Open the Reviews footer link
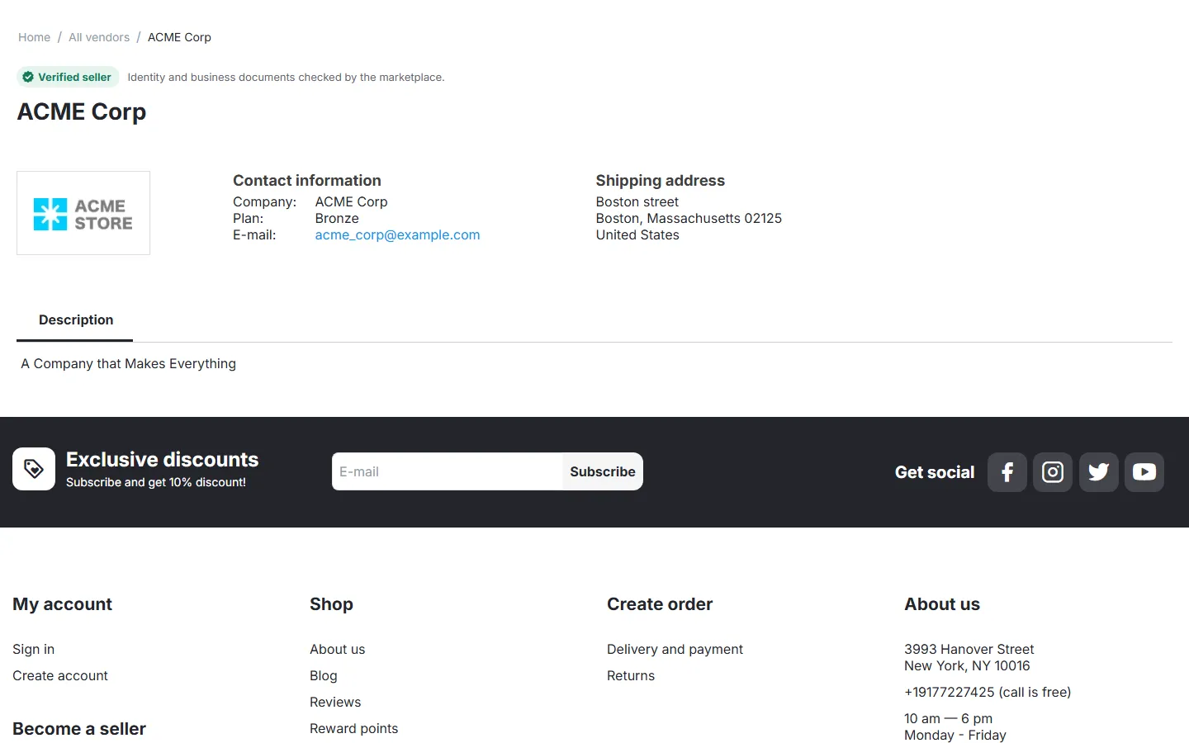This screenshot has height=743, width=1189. click(335, 703)
